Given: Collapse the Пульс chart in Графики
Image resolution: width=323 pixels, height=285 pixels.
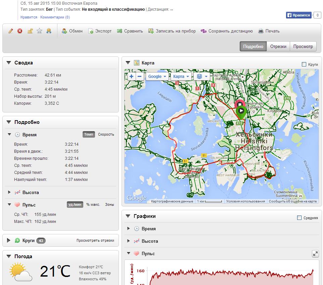Looking at the screenshot, I should [x=129, y=253].
